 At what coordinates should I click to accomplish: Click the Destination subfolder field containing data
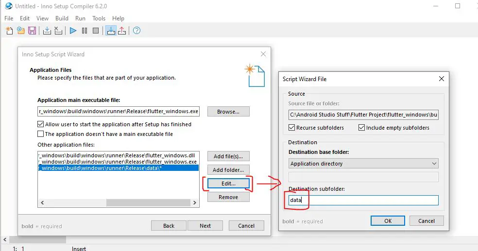click(363, 200)
